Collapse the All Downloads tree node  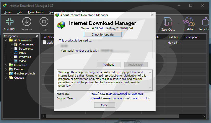(x=6, y=40)
